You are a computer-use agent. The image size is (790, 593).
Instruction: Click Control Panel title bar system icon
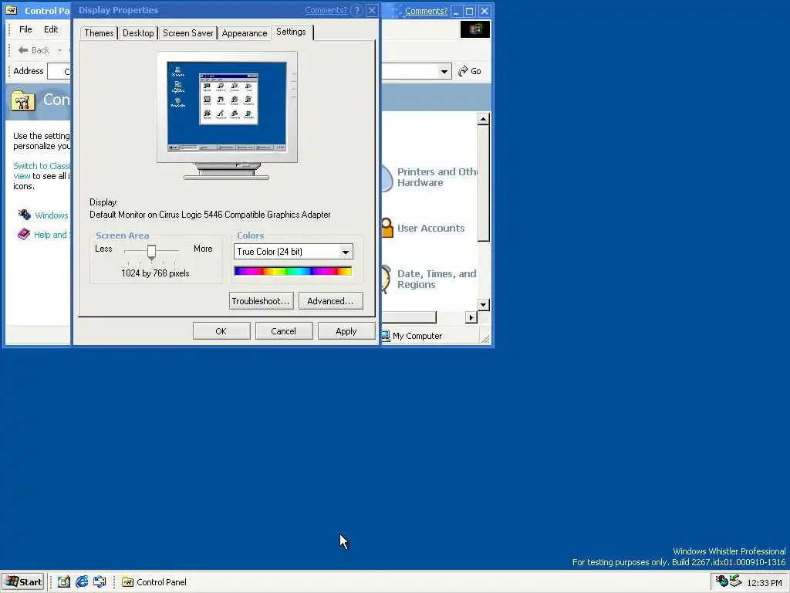tap(12, 11)
